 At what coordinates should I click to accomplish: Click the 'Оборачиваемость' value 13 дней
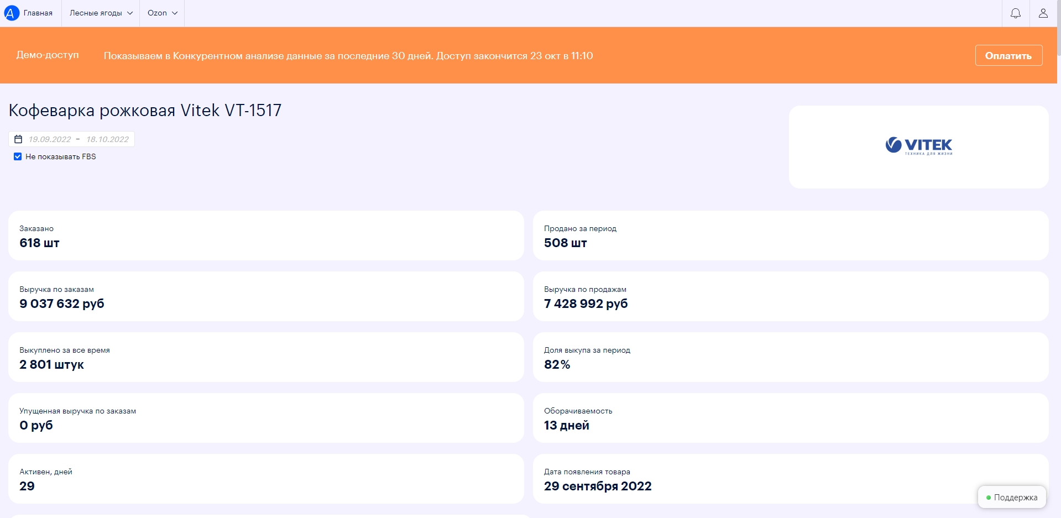pyautogui.click(x=567, y=426)
